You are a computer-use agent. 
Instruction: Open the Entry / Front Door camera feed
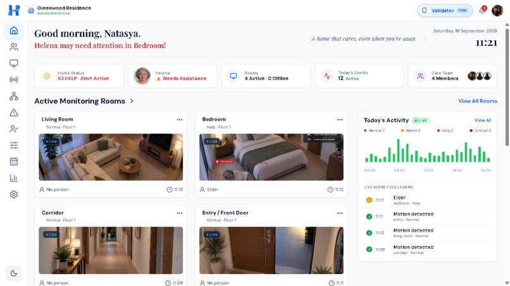click(x=271, y=250)
